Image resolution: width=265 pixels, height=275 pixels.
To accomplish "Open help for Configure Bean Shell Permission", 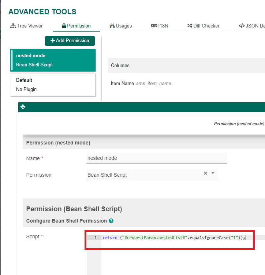I will pyautogui.click(x=111, y=221).
